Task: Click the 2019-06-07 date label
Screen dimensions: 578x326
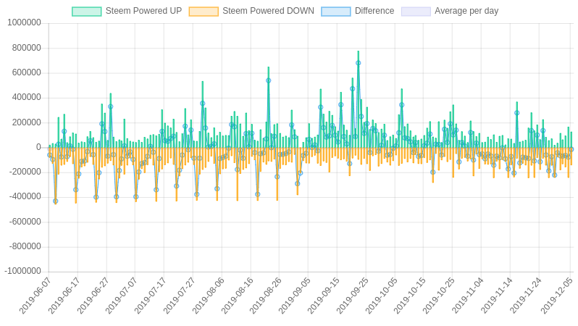Action: click(35, 296)
